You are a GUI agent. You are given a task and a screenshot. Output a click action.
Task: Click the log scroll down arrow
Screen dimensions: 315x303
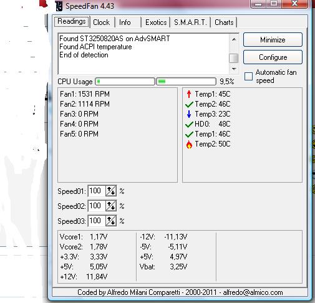[234, 69]
